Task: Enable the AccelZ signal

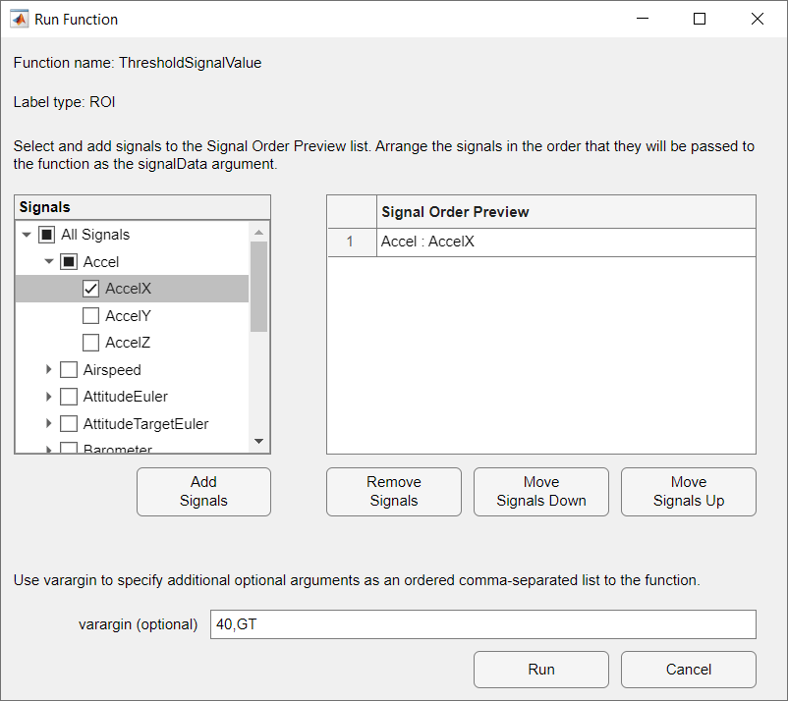Action: click(x=91, y=343)
